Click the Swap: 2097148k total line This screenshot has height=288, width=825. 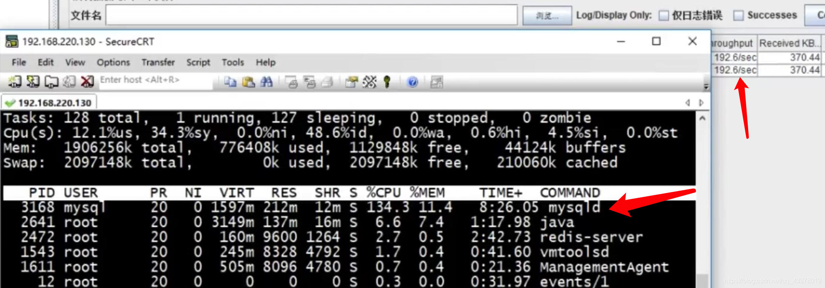310,163
